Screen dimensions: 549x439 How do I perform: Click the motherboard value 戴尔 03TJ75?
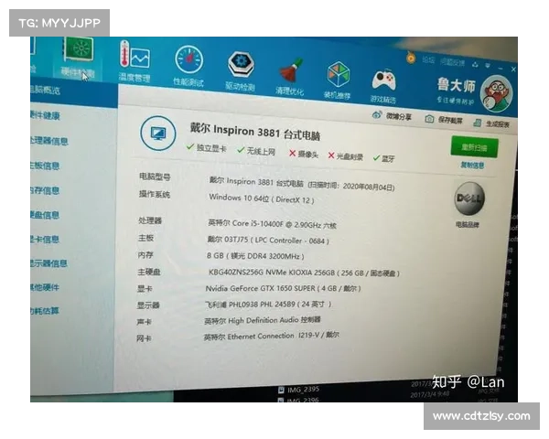pyautogui.click(x=268, y=240)
